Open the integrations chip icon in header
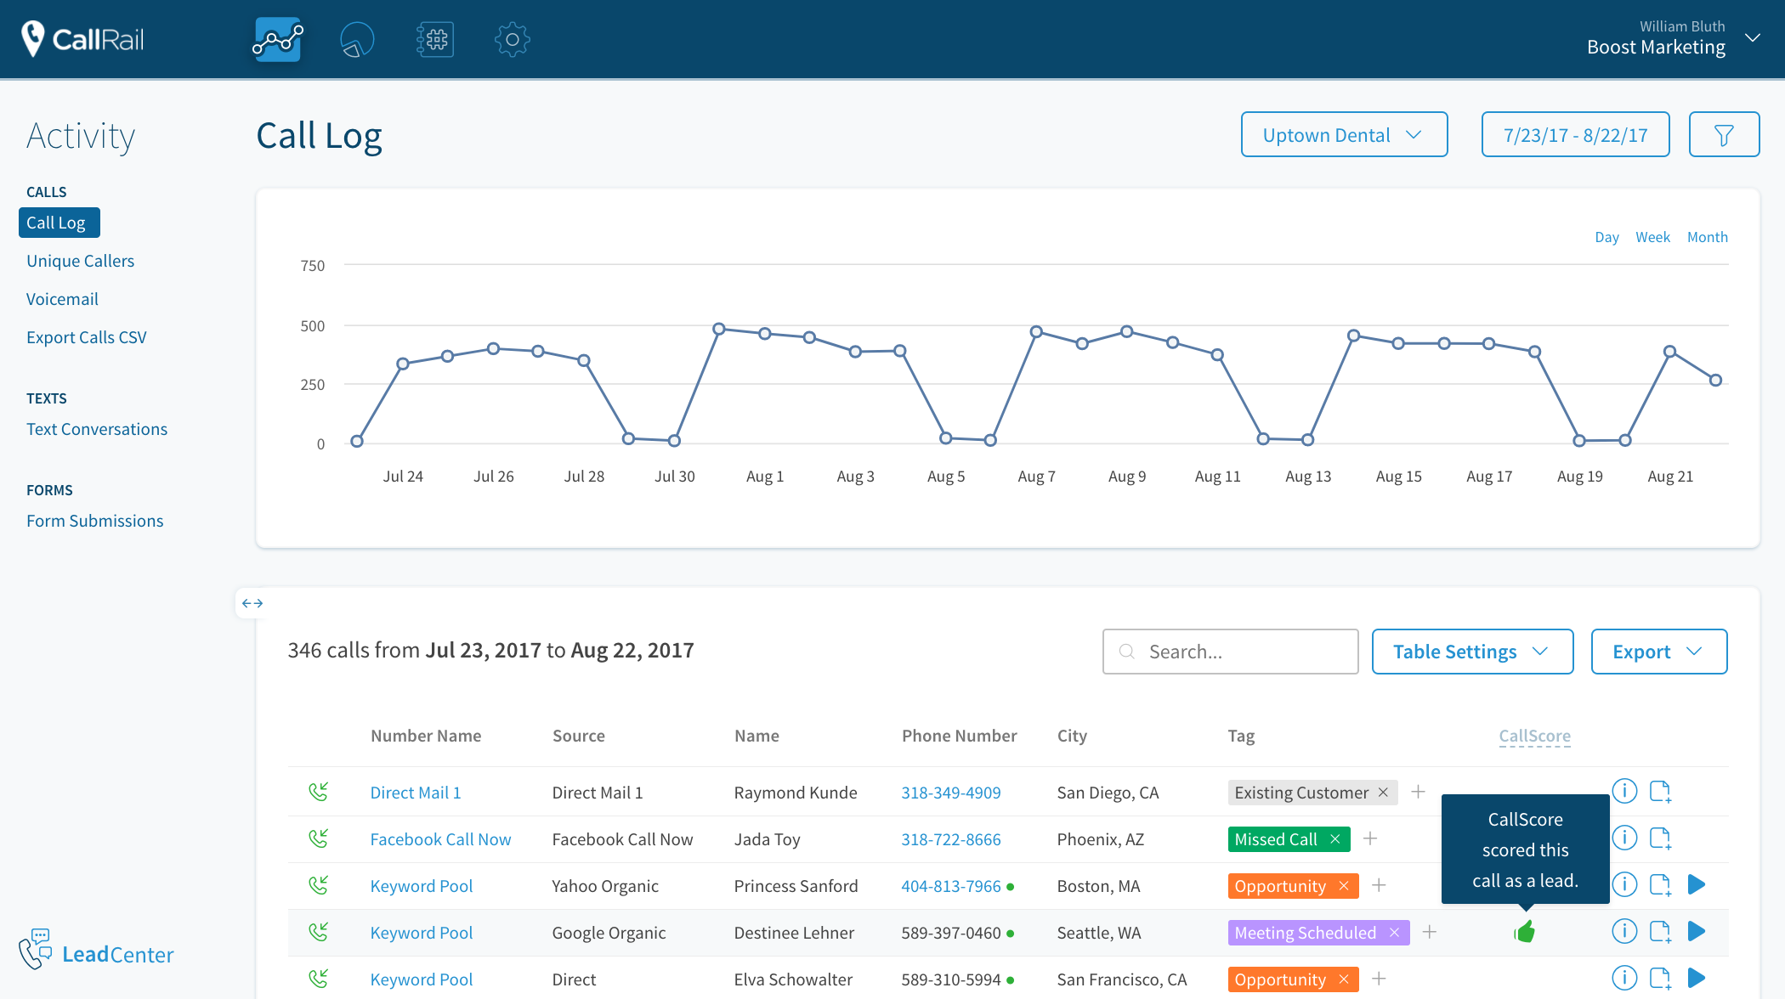Image resolution: width=1785 pixels, height=999 pixels. (x=435, y=39)
